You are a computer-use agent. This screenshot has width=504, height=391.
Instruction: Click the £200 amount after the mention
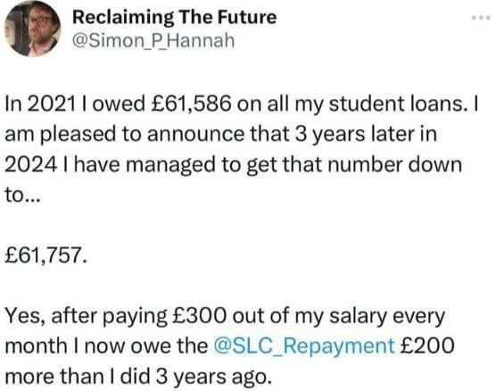click(x=426, y=345)
